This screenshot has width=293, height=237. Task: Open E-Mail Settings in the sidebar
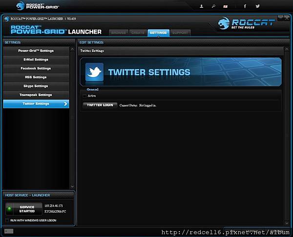[x=36, y=59]
